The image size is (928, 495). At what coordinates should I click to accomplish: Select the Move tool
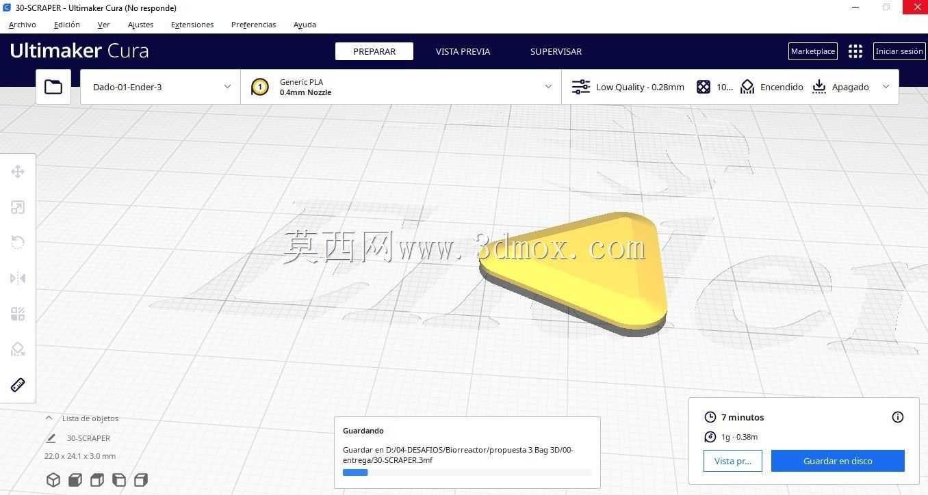(18, 172)
